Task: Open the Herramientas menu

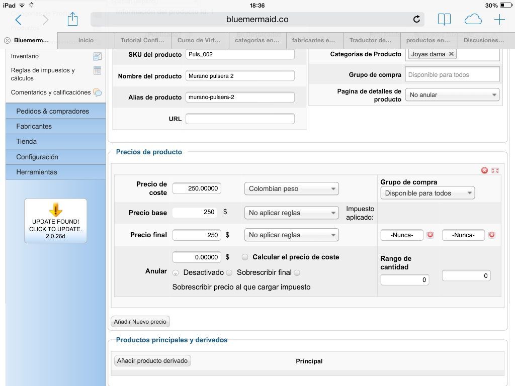Action: click(x=55, y=172)
